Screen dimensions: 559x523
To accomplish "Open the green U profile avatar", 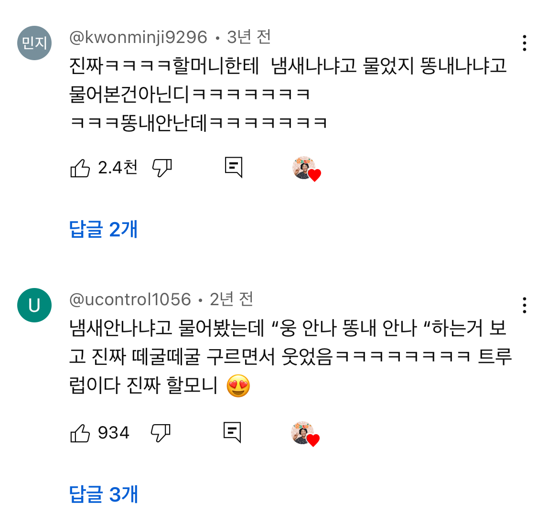I will (x=34, y=305).
